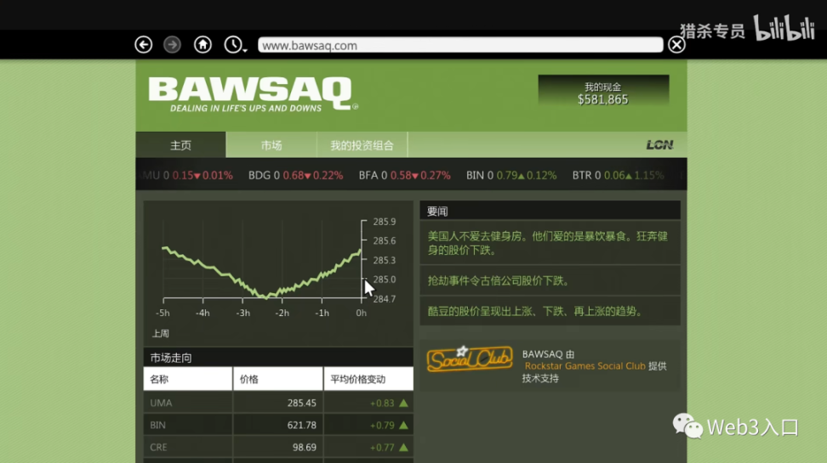The height and width of the screenshot is (463, 827).
Task: Click the BIN price 621.78
Action: pyautogui.click(x=302, y=425)
